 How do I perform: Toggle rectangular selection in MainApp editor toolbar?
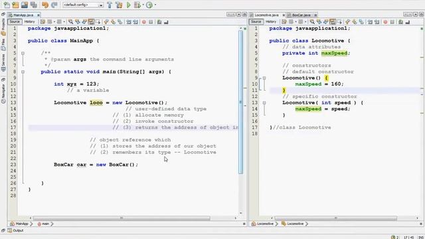pos(98,22)
